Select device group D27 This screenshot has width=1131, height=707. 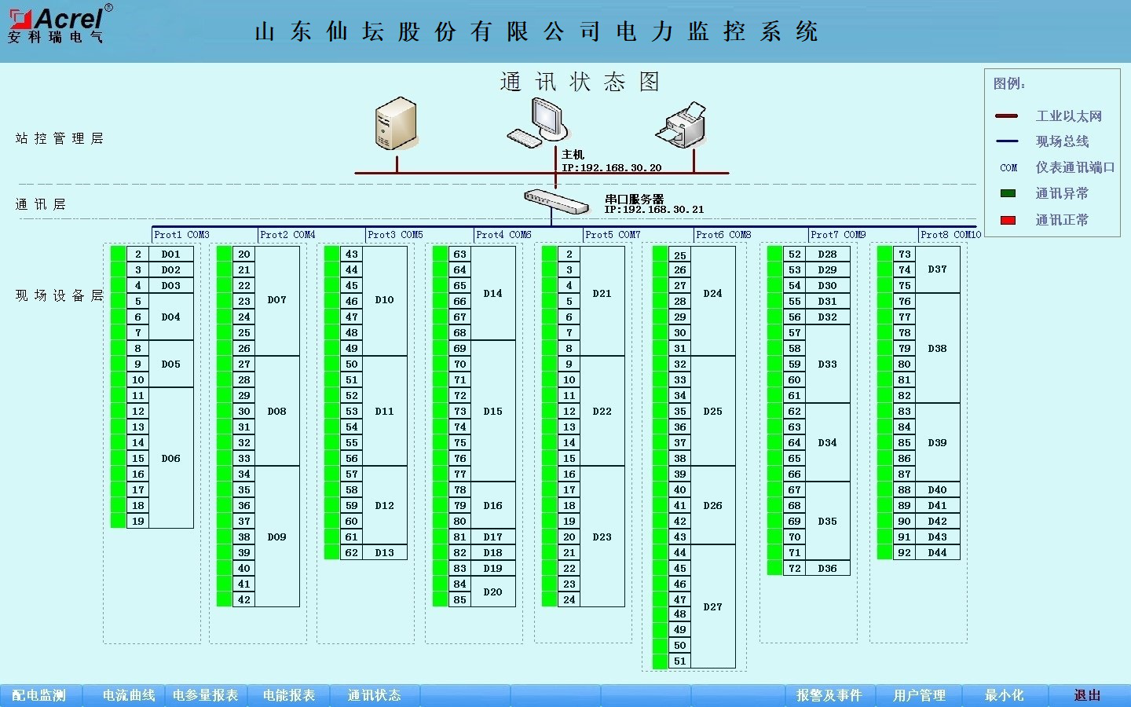[713, 607]
